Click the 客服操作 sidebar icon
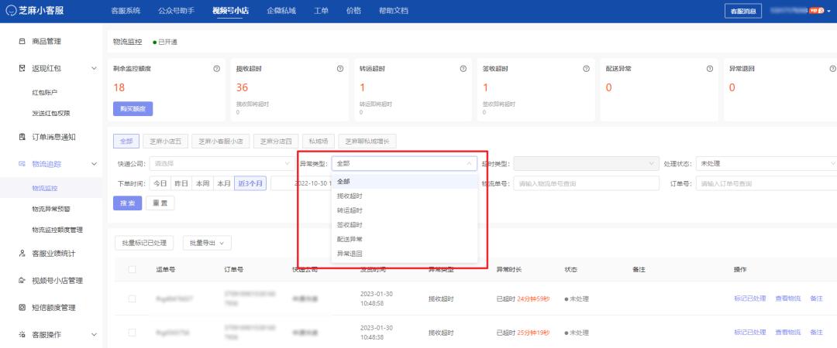The image size is (837, 348). [x=22, y=335]
